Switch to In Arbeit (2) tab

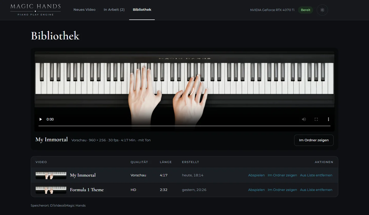click(114, 10)
